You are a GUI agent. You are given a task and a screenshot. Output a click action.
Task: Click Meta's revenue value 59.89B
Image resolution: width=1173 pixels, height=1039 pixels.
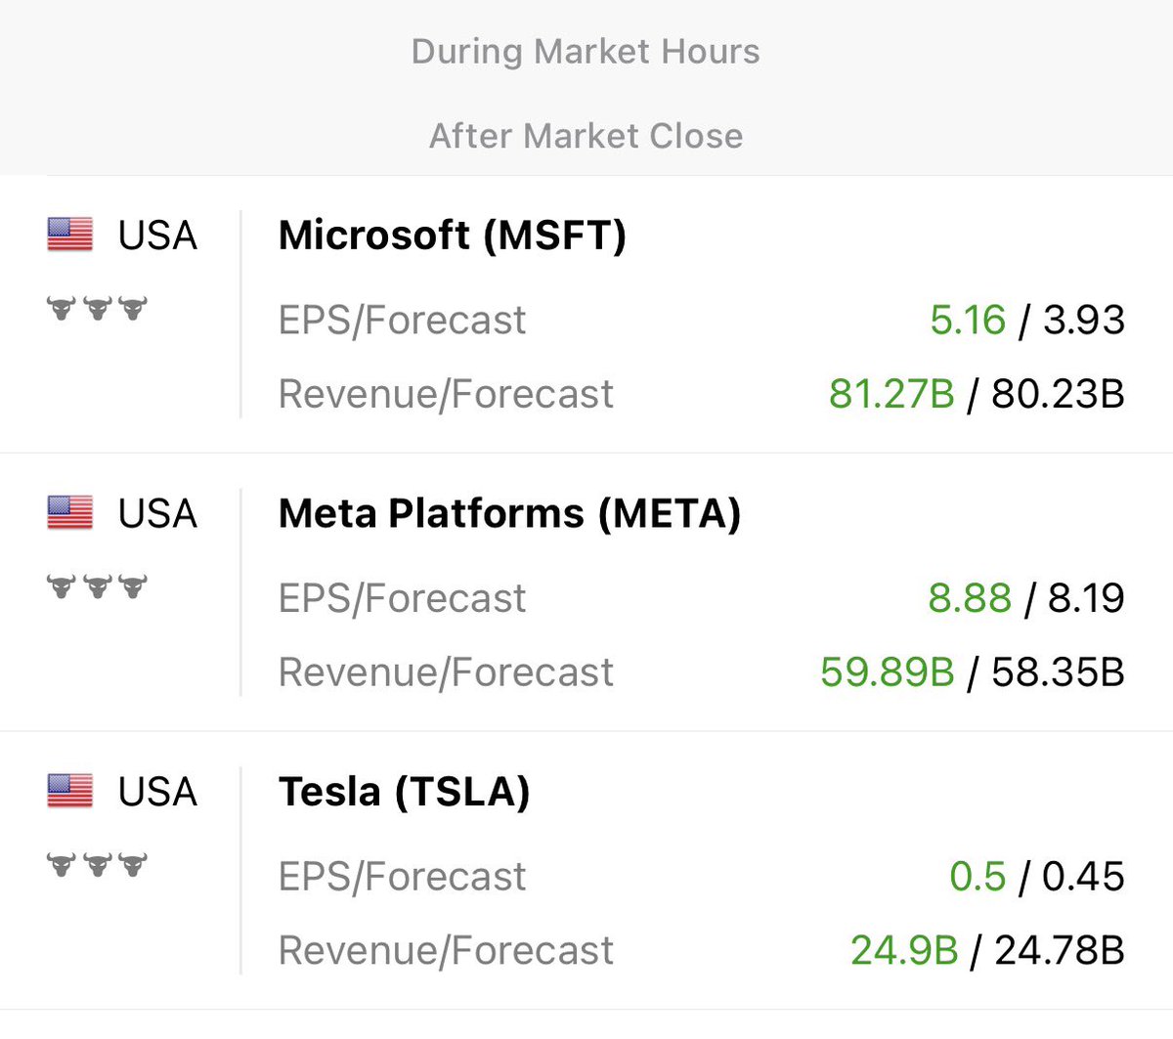(x=887, y=672)
